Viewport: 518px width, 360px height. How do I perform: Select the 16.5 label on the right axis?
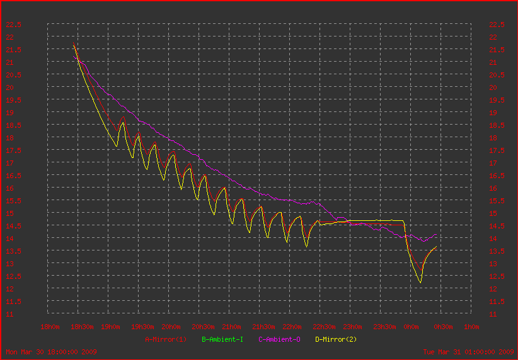coord(497,176)
